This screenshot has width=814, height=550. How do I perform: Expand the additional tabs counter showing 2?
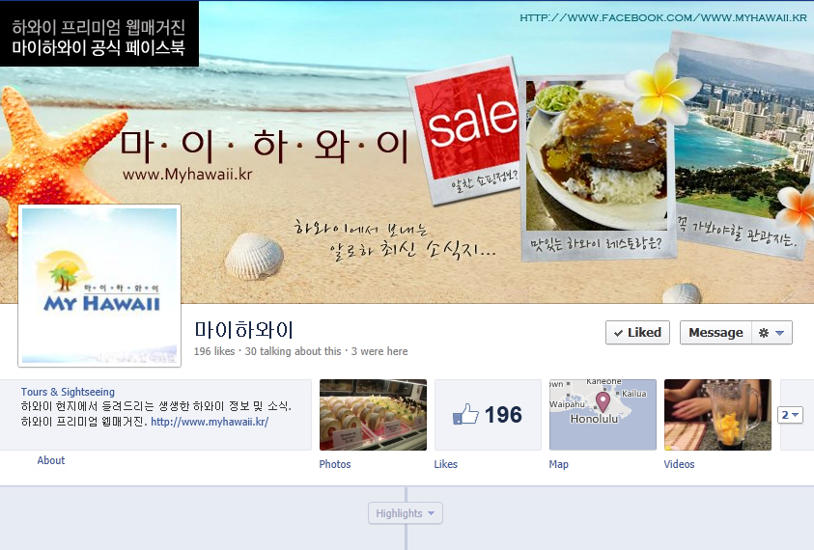point(790,415)
